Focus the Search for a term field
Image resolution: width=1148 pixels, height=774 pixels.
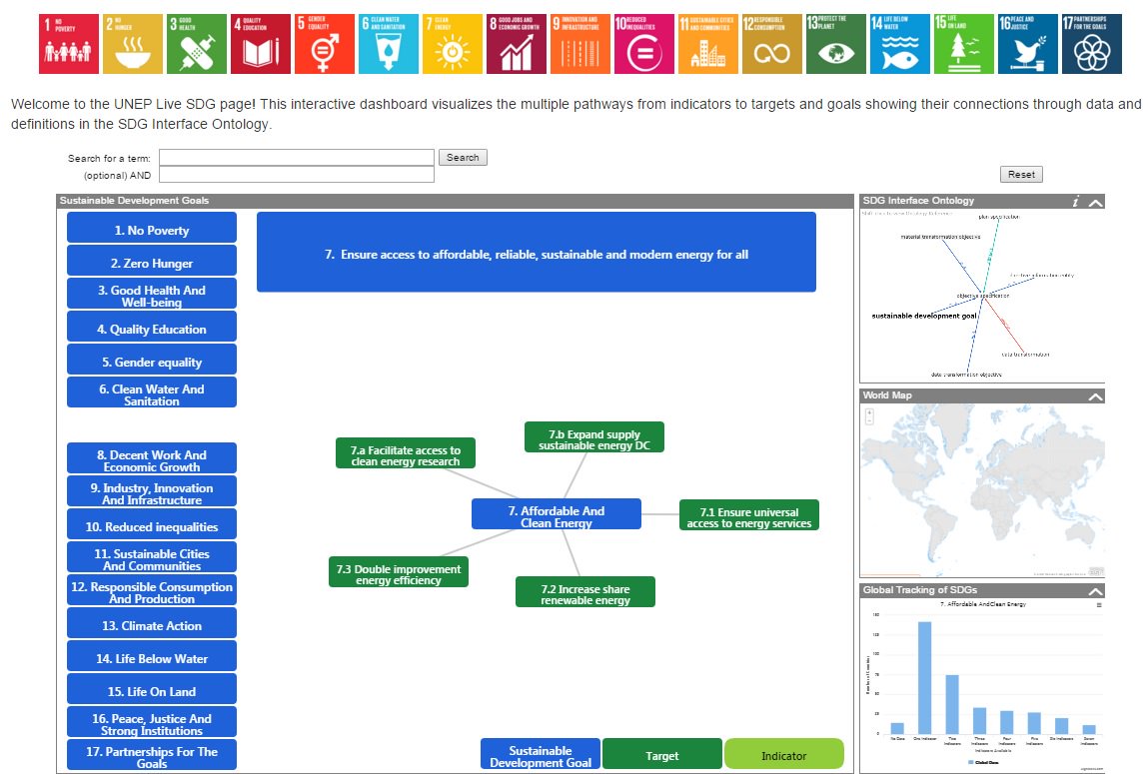tap(297, 157)
